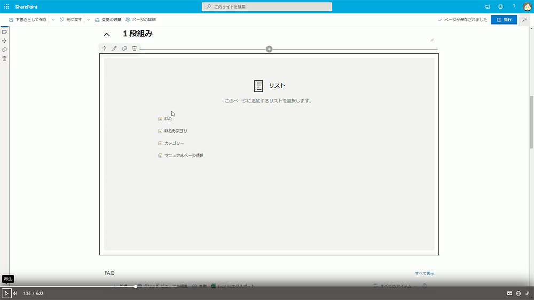The height and width of the screenshot is (300, 534).
Task: Click the web part edit pencil icon
Action: click(114, 48)
